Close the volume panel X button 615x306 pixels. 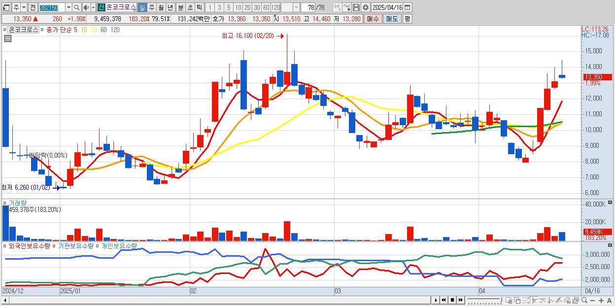pyautogui.click(x=611, y=202)
